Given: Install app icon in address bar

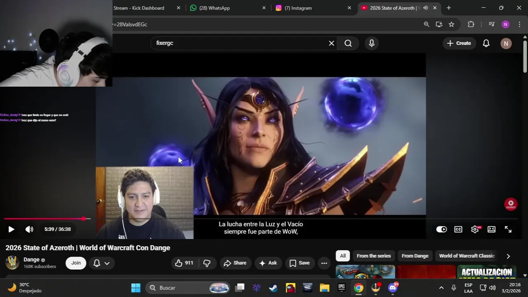Looking at the screenshot, I should tap(439, 24).
